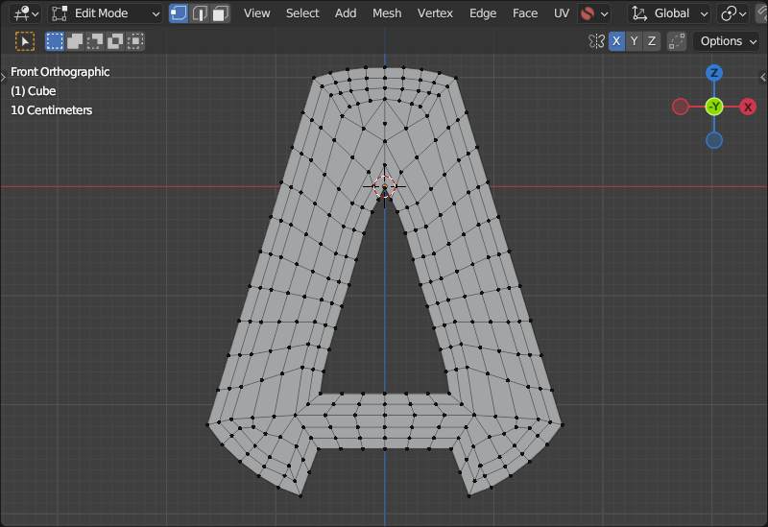Click the negative X gizmo circle

681,107
